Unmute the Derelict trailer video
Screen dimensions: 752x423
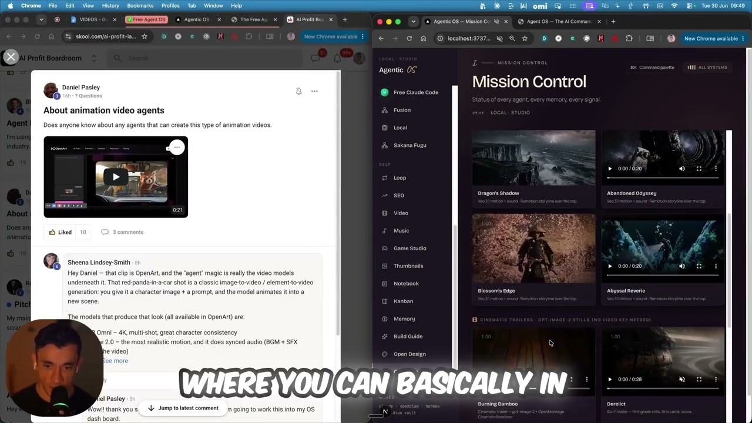pos(682,380)
